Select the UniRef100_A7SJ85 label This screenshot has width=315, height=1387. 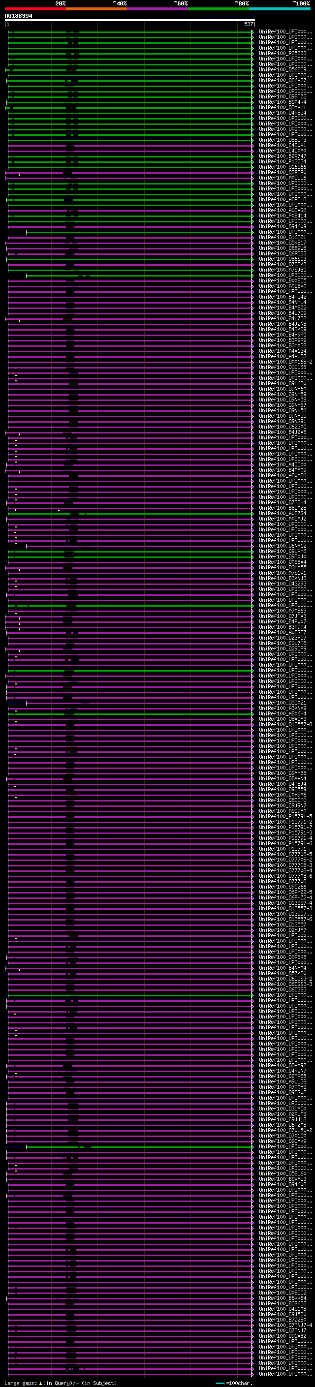(282, 270)
